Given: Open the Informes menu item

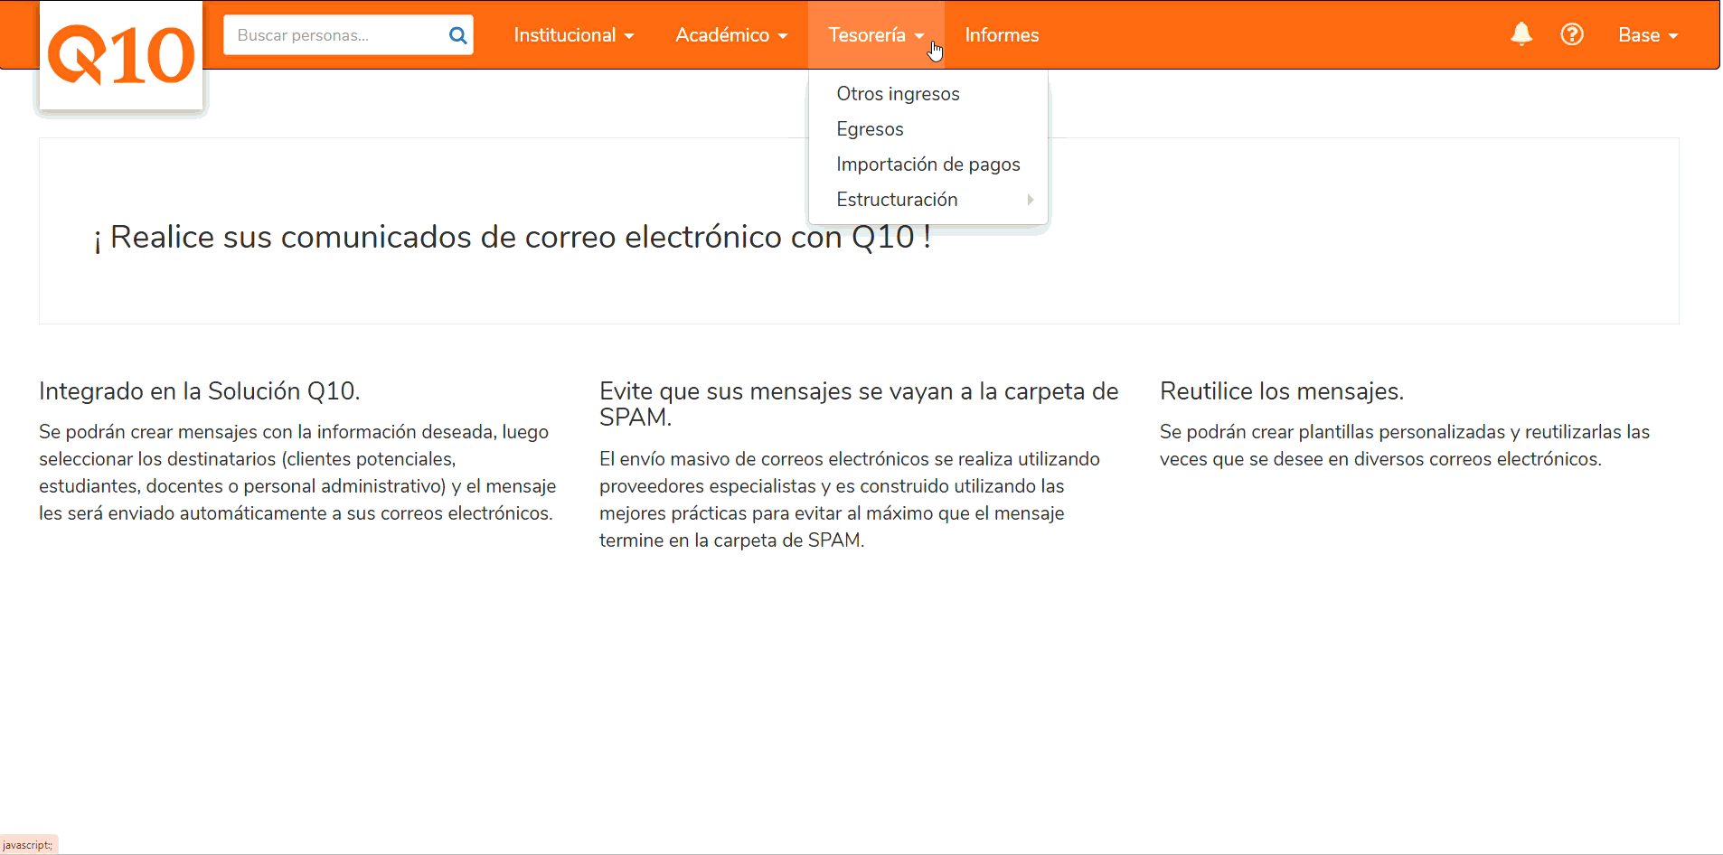Looking at the screenshot, I should (x=1002, y=35).
